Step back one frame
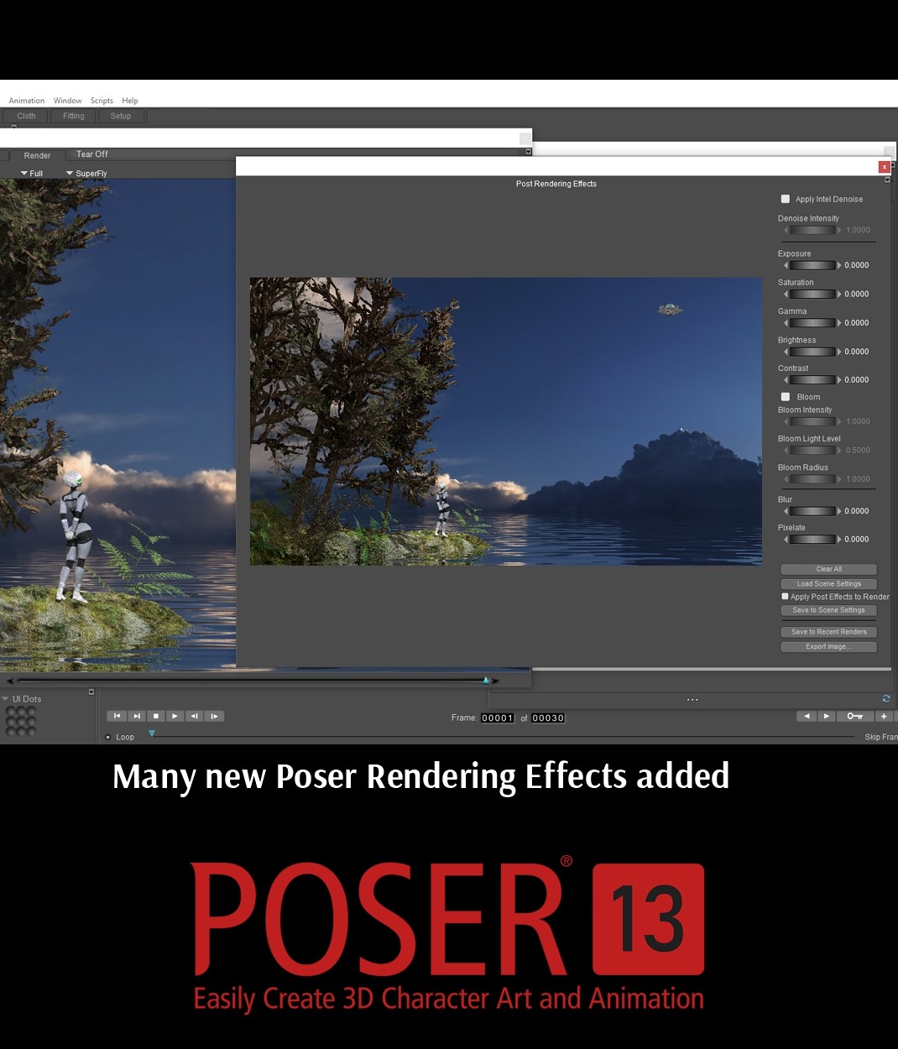The width and height of the screenshot is (898, 1049). pyautogui.click(x=194, y=716)
